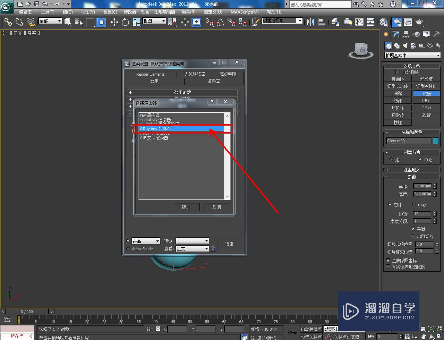This screenshot has height=340, width=444.
Task: Click the ViewCube in viewport
Action: coord(361,51)
